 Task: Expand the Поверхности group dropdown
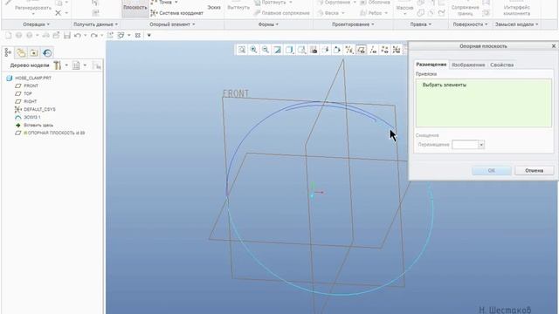(x=470, y=24)
